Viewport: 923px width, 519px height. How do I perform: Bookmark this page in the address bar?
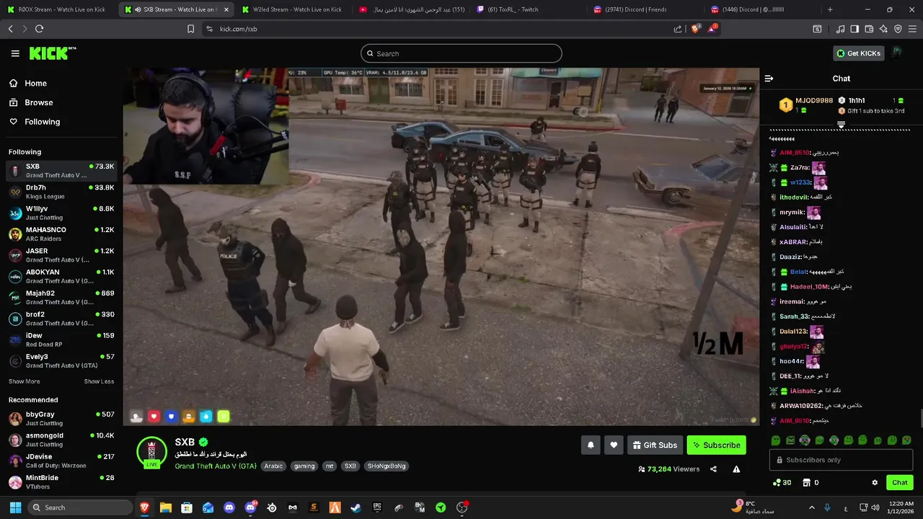click(x=190, y=29)
